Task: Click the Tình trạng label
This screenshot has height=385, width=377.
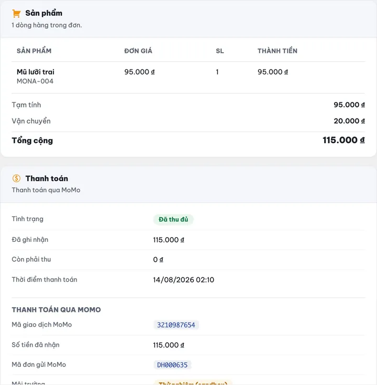Action: click(28, 219)
